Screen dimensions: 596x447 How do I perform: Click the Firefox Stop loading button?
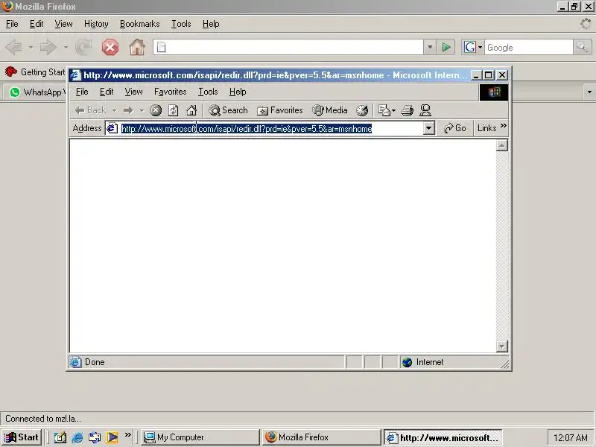click(110, 48)
